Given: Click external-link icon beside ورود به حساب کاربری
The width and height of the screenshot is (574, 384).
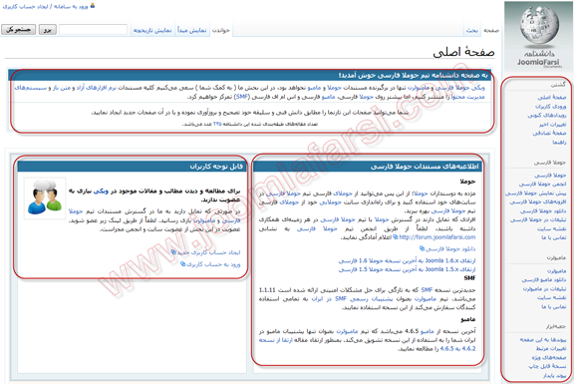Looking at the screenshot, I should coord(183,264).
